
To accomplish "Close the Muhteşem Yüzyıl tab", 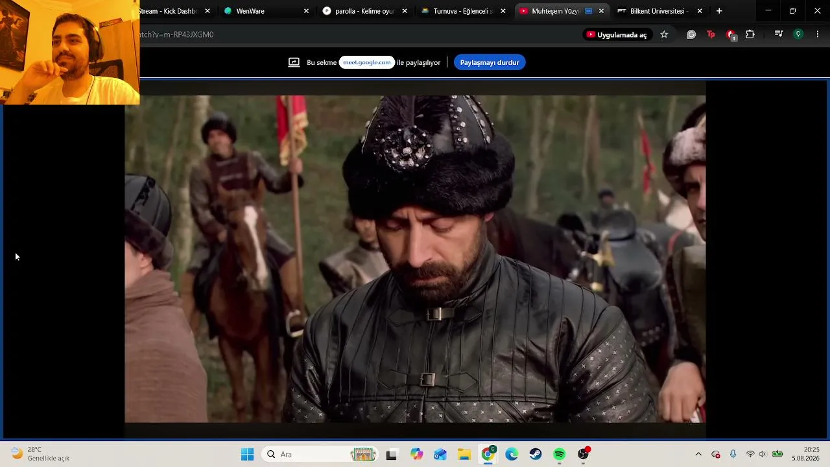I will [601, 11].
